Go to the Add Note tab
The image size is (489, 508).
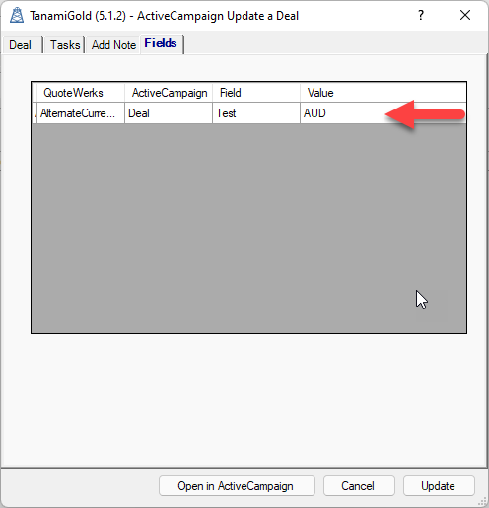(113, 45)
